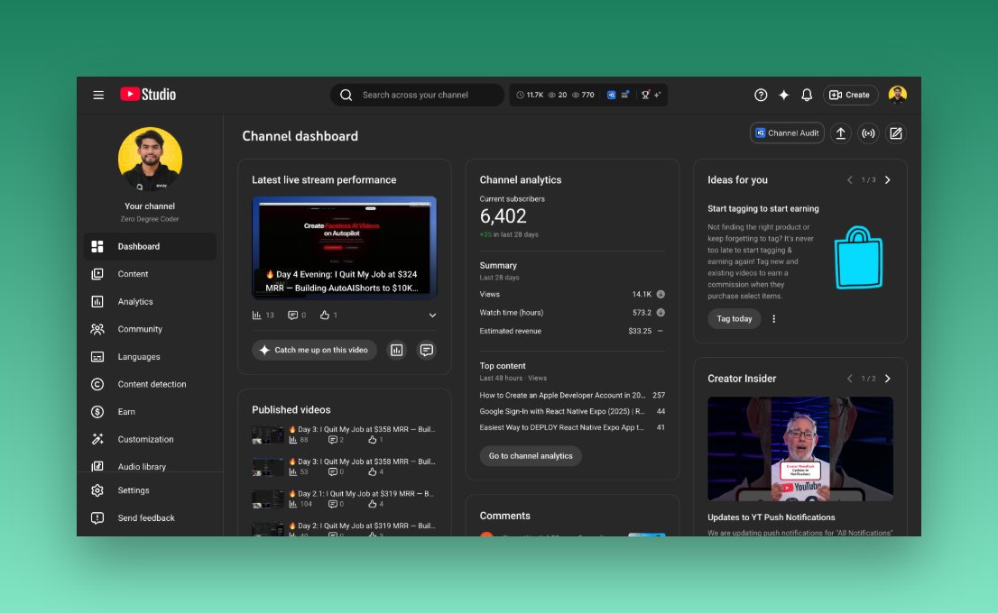Go to previous Creator Insider card
The width and height of the screenshot is (998, 613).
(x=850, y=379)
